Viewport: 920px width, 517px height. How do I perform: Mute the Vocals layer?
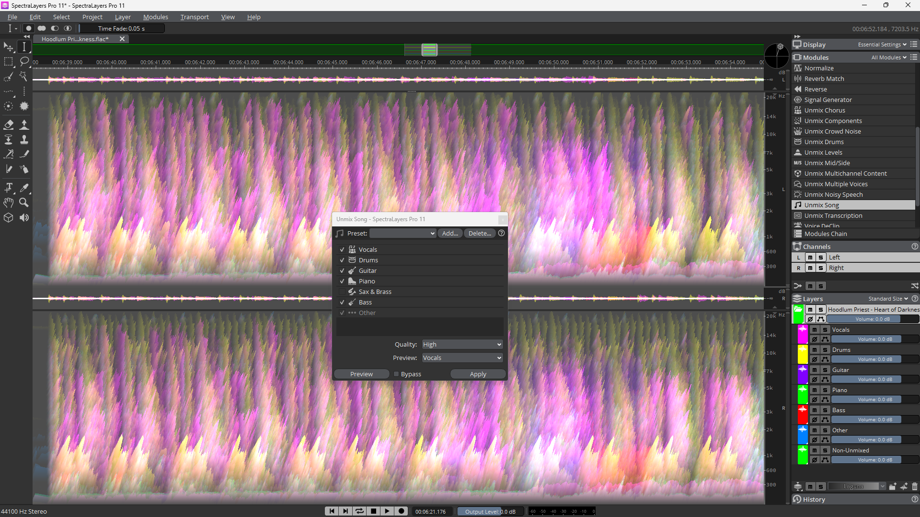[x=815, y=329]
